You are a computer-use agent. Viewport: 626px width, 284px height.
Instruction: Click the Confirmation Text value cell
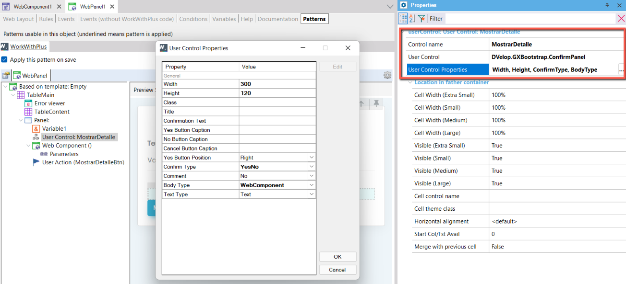[277, 121]
